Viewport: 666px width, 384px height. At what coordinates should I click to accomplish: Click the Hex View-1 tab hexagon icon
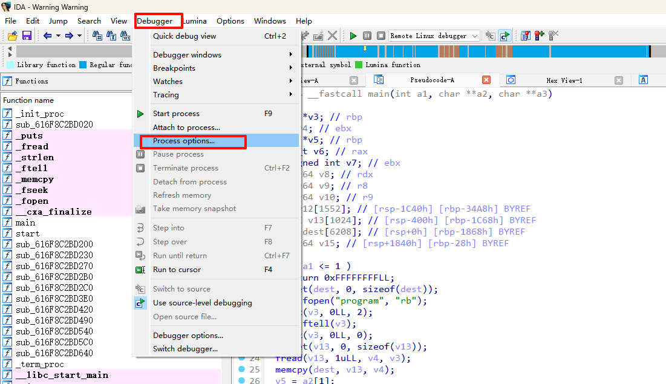pyautogui.click(x=511, y=80)
